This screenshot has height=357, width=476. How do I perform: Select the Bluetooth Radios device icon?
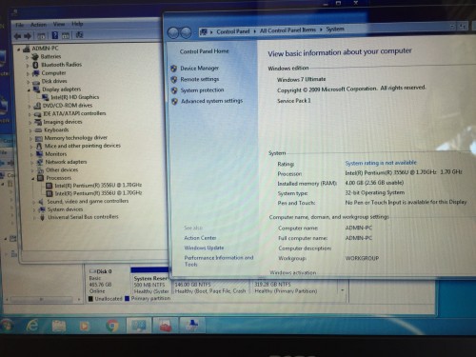36,65
